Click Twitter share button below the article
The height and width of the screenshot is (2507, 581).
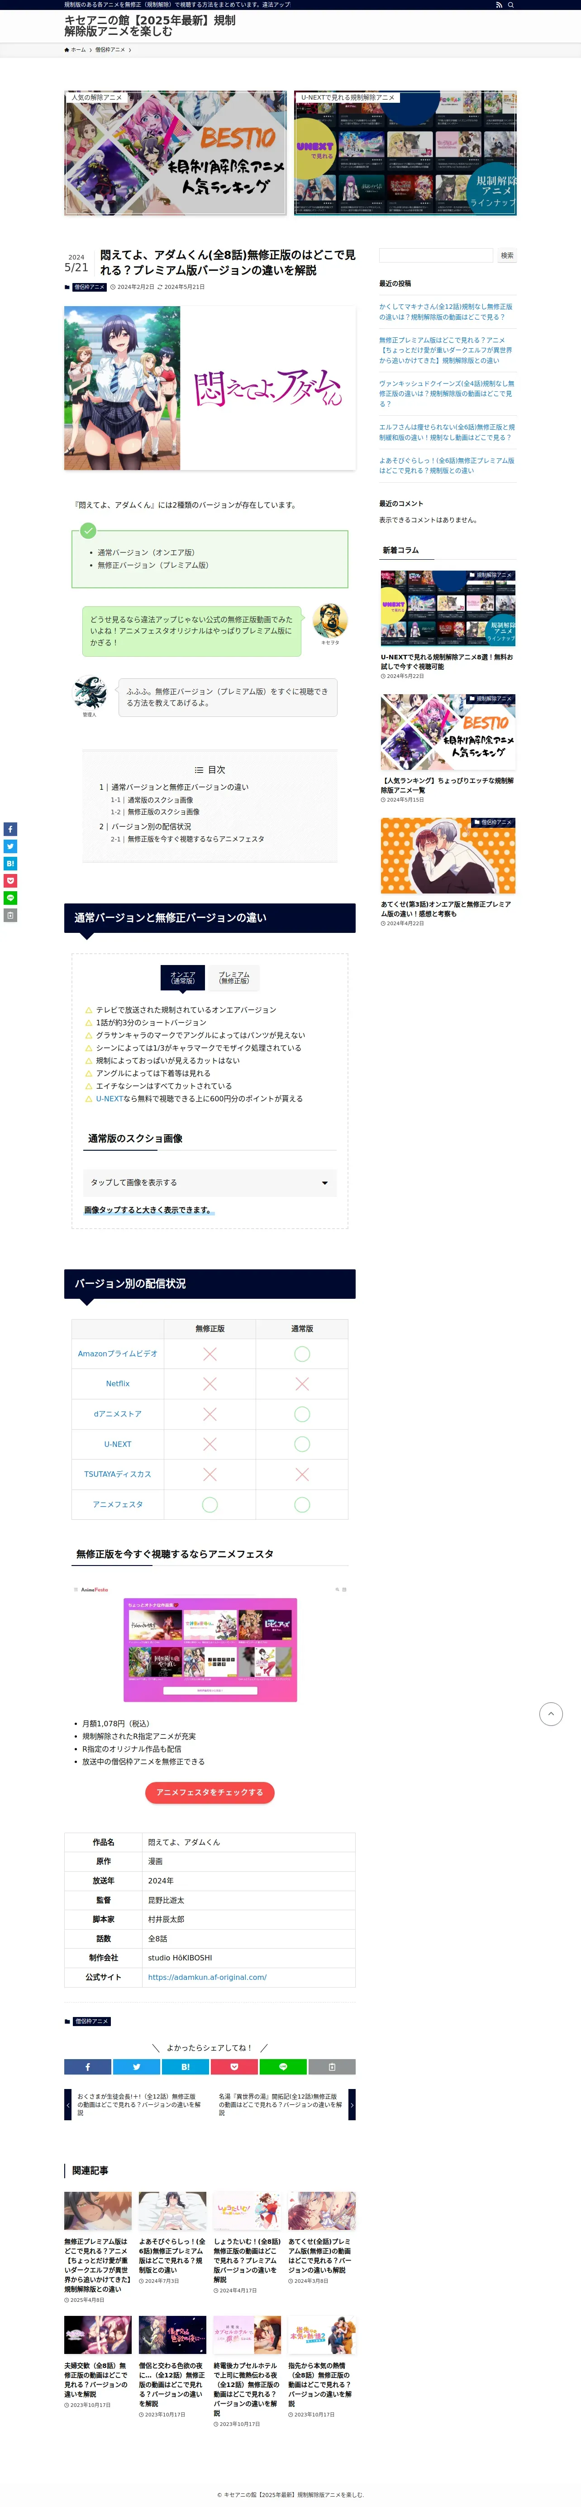click(x=136, y=2066)
